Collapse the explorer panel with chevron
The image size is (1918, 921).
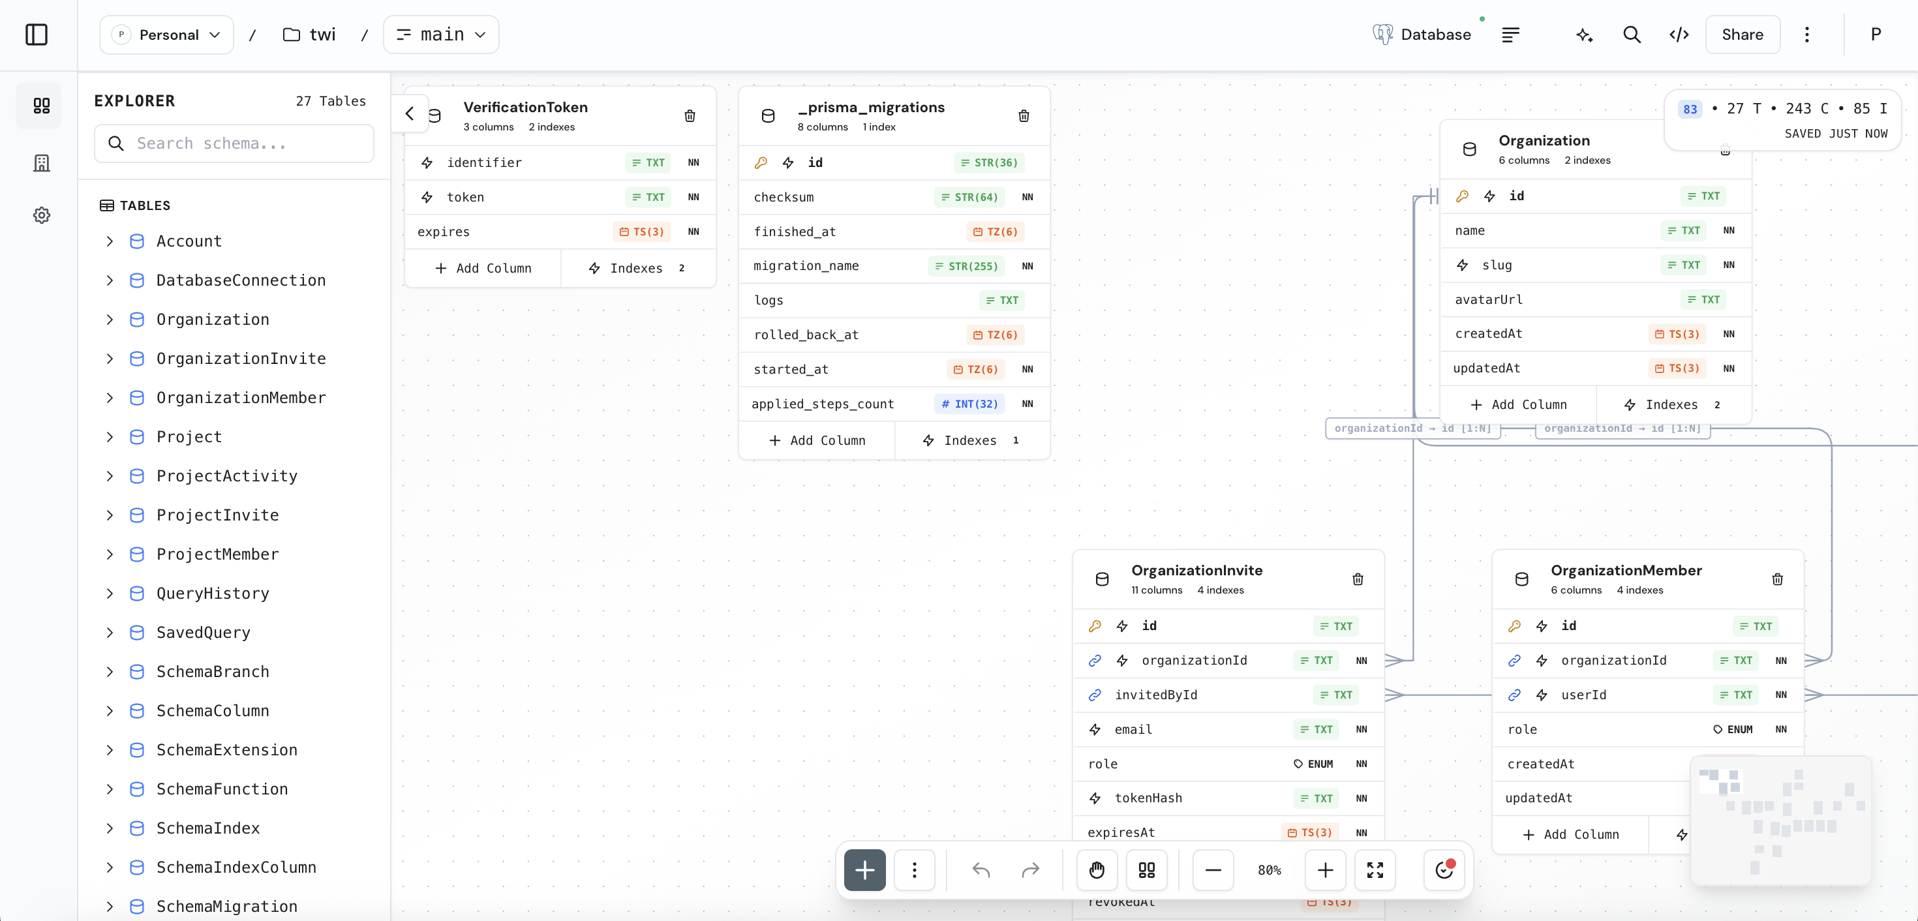coord(410,114)
